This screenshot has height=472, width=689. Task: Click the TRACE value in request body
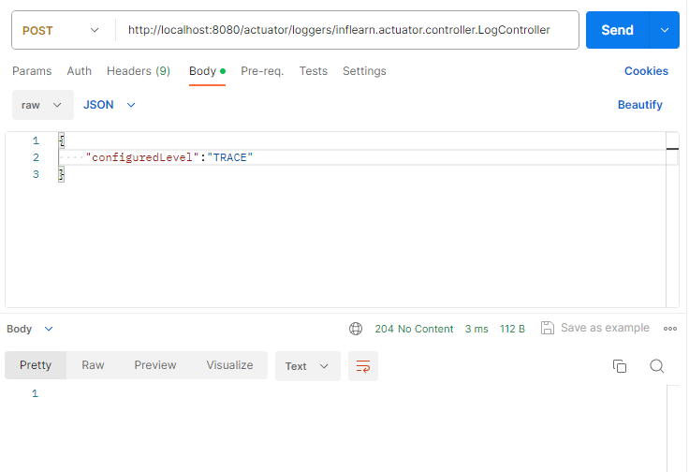229,157
